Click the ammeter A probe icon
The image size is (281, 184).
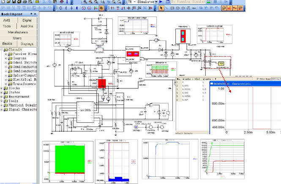click(89, 8)
